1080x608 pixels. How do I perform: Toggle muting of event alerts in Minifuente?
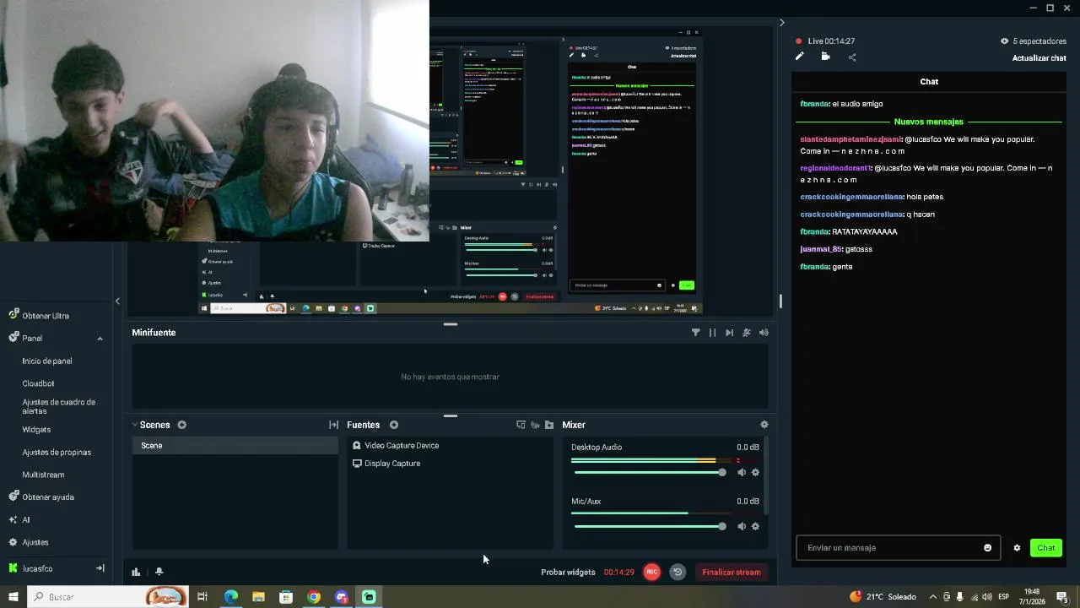(x=747, y=333)
